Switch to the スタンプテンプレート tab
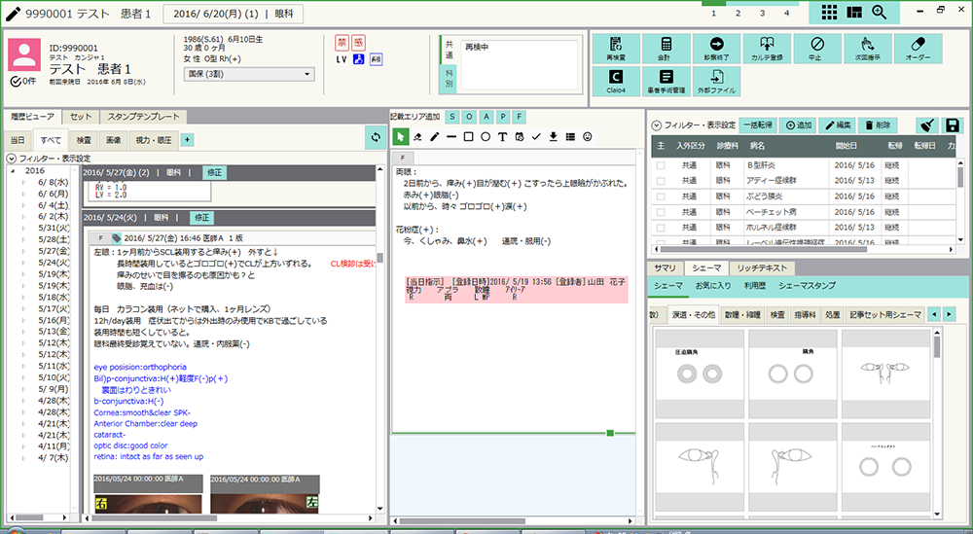973x534 pixels. (x=143, y=117)
